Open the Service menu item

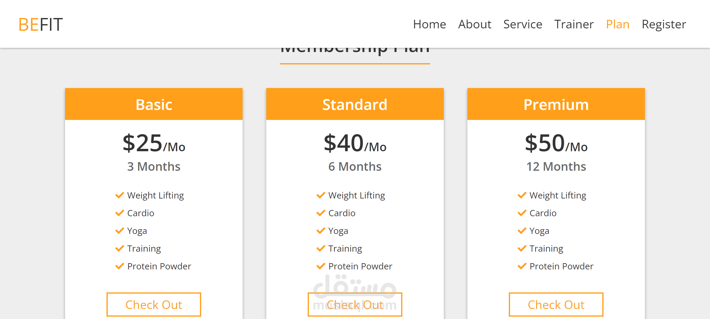[523, 24]
